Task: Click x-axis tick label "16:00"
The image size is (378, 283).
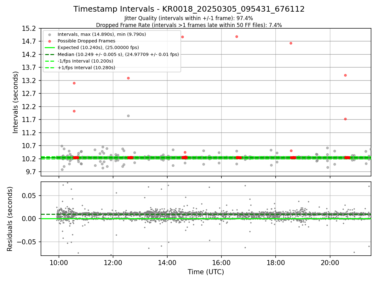Action: [x=221, y=263]
